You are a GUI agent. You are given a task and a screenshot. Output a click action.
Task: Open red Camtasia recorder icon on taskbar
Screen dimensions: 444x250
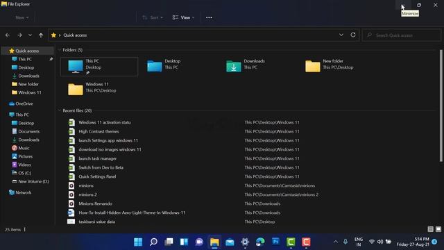[x=306, y=242]
